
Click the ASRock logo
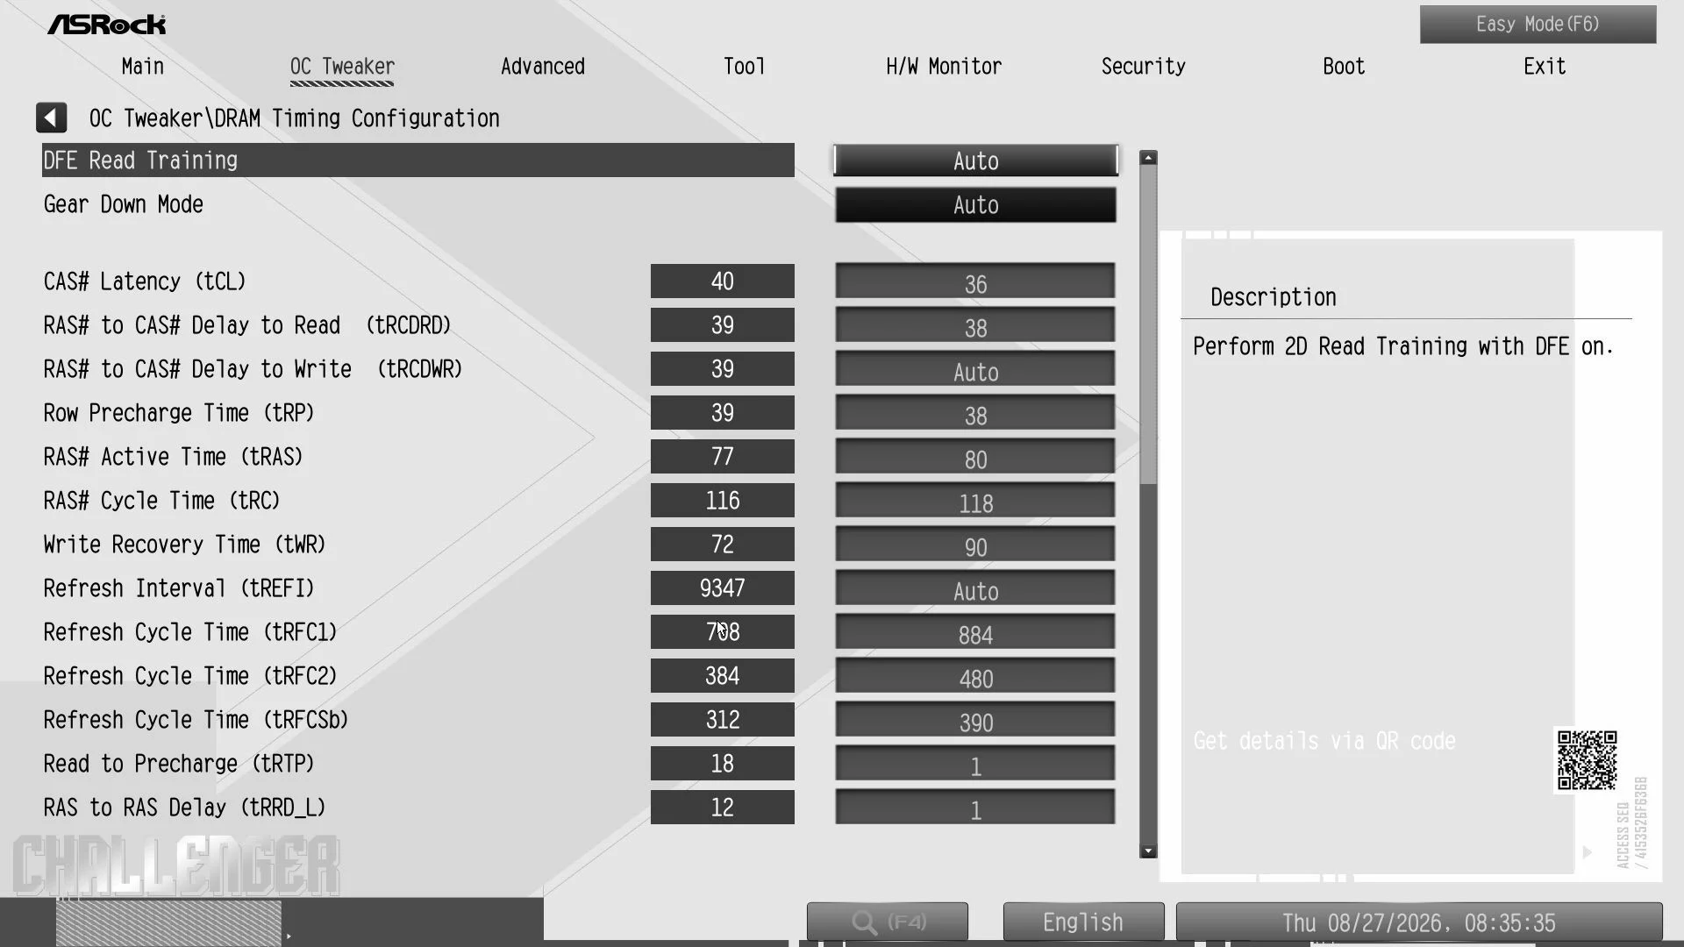pos(107,25)
